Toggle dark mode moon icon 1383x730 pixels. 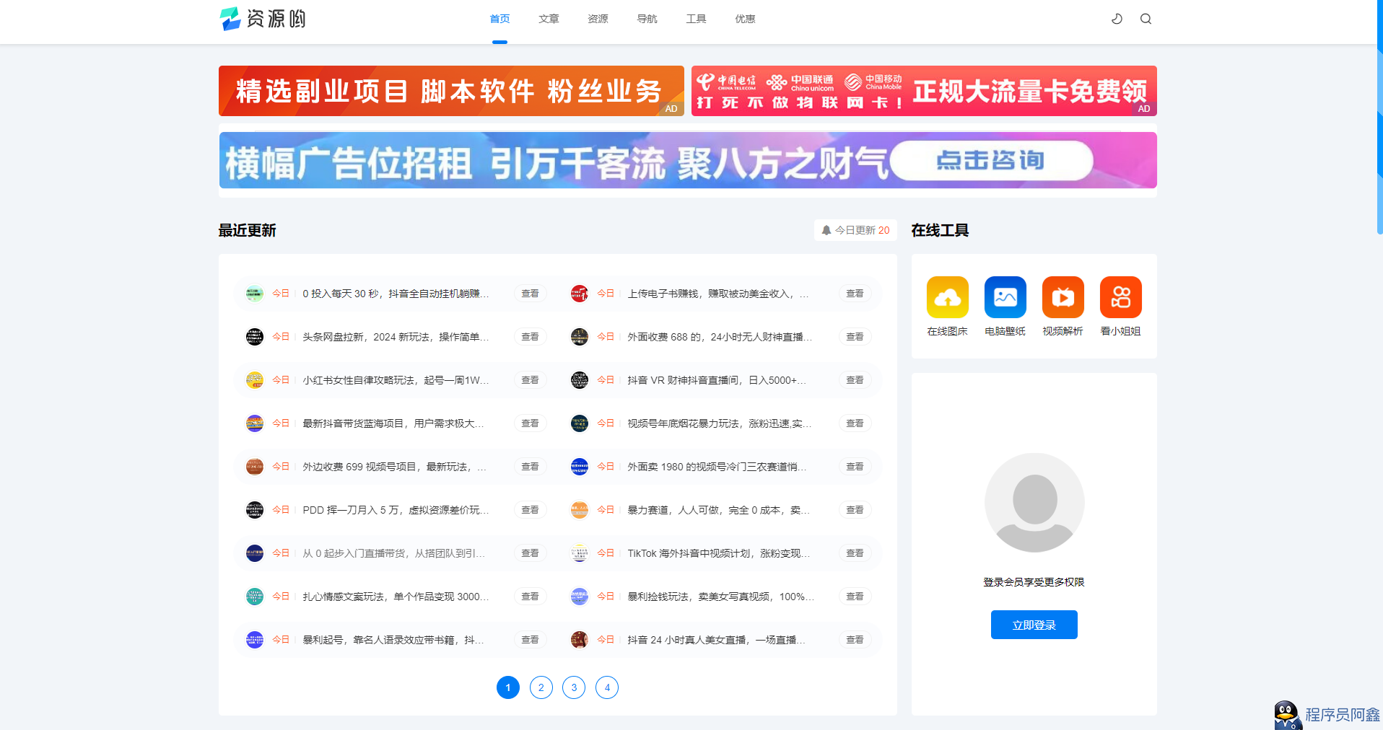click(1117, 19)
